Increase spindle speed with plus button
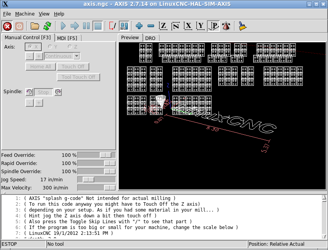This screenshot has width=328, height=250. [x=39, y=103]
